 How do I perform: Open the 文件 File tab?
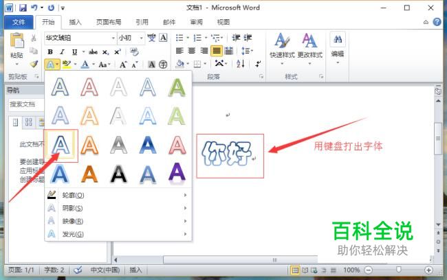[x=19, y=22]
